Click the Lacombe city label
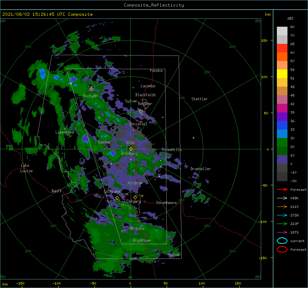Viewport: 308px width, 288px height. 148,86
